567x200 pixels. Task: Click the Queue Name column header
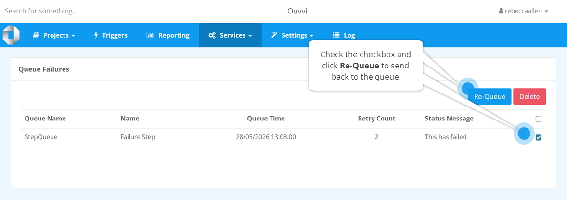45,119
